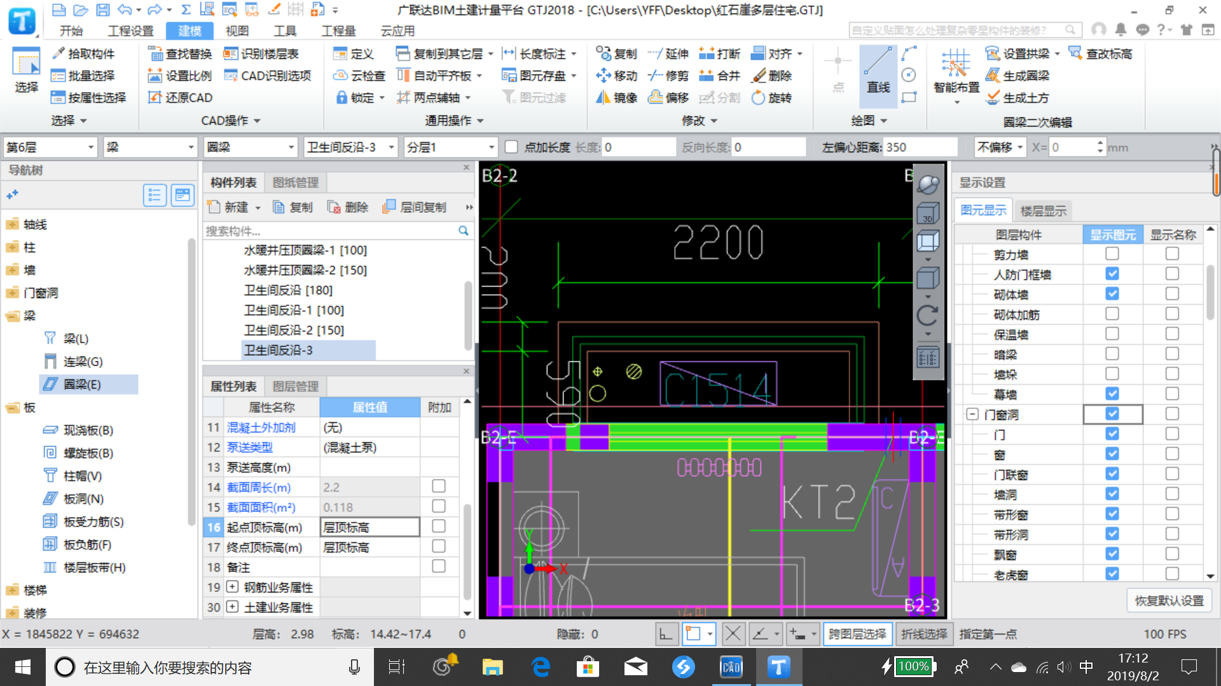Click the 起点顶标高 value cell
This screenshot has width=1221, height=686.
click(x=369, y=527)
